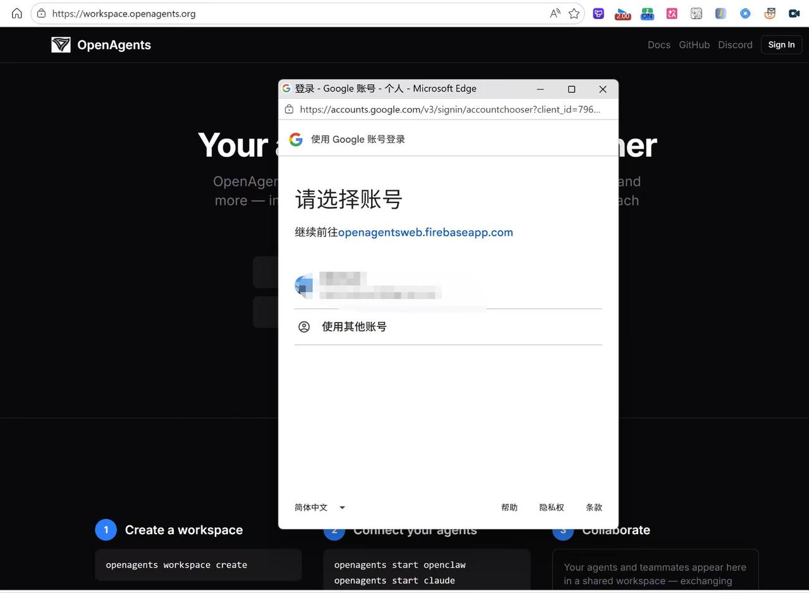809x593 pixels.
Task: Click the openagents workspace create command
Action: [x=176, y=565]
